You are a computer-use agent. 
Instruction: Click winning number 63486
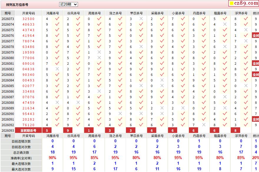coord(29,47)
